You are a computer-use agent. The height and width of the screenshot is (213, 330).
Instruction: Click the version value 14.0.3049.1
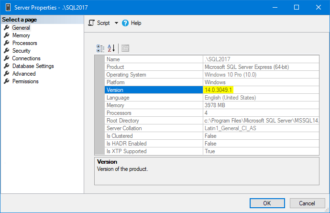(x=218, y=90)
